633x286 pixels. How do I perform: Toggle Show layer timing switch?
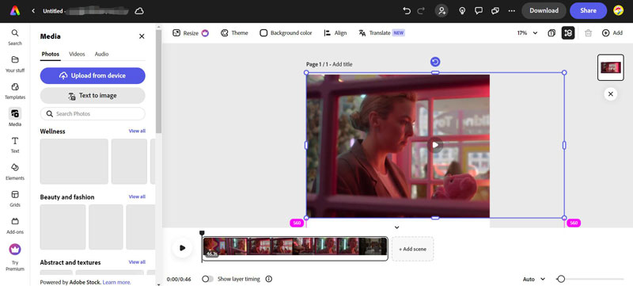(x=207, y=279)
